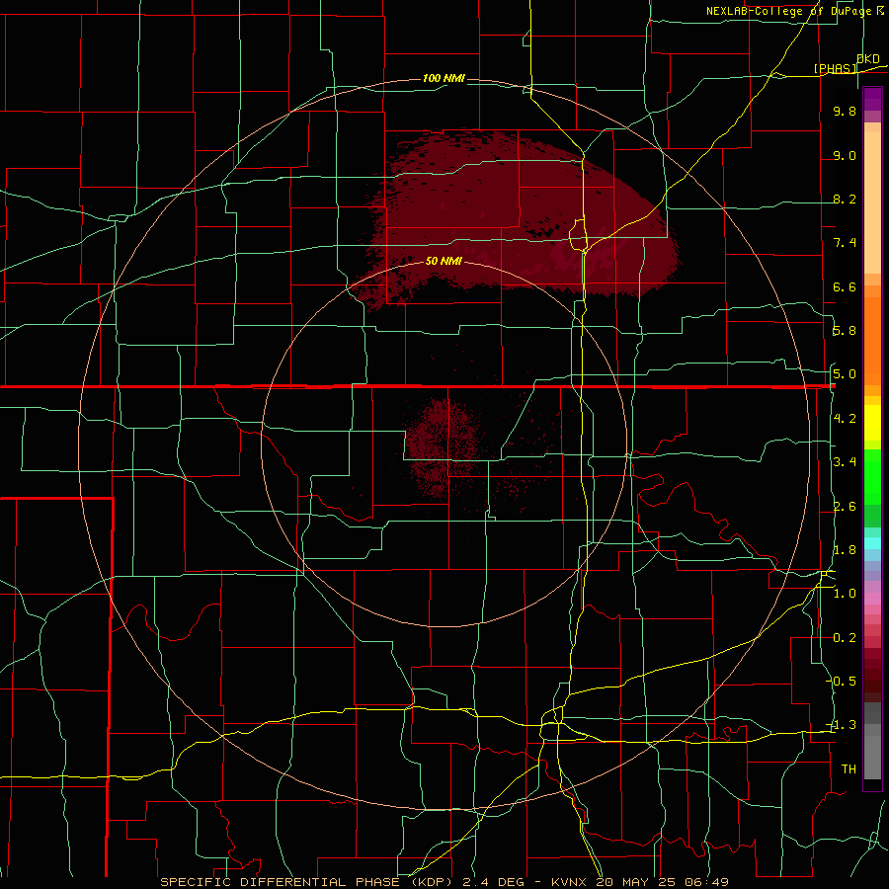
Task: Click the "KVNX" radar station identifier
Action: point(569,882)
